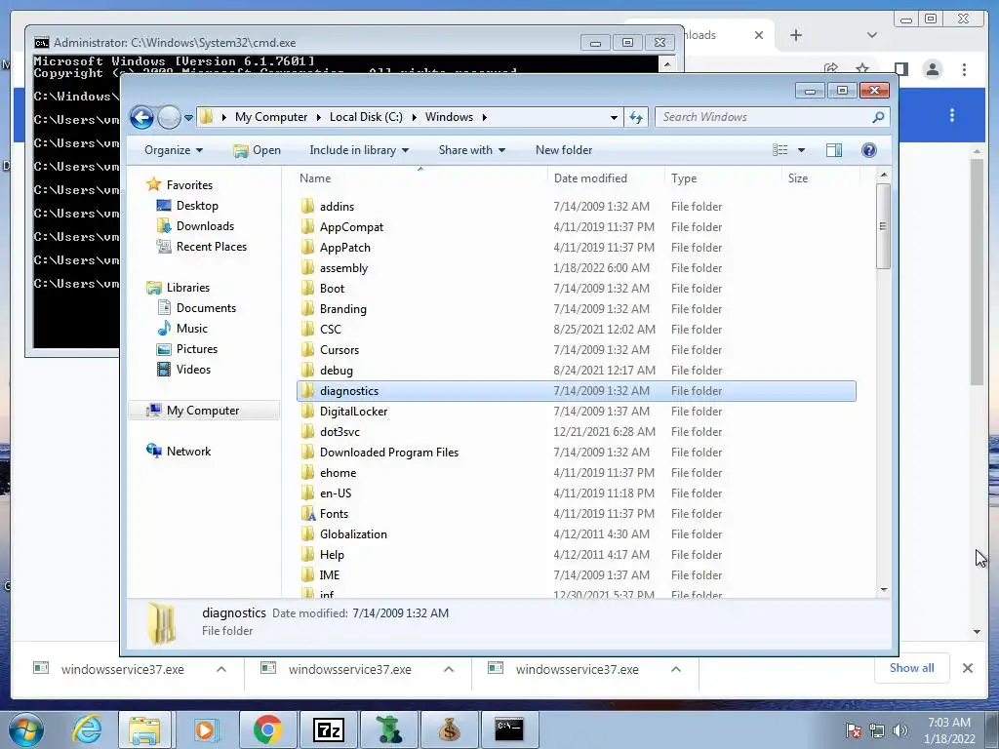
Task: Click My Computer breadcrumb in address bar
Action: pyautogui.click(x=271, y=117)
